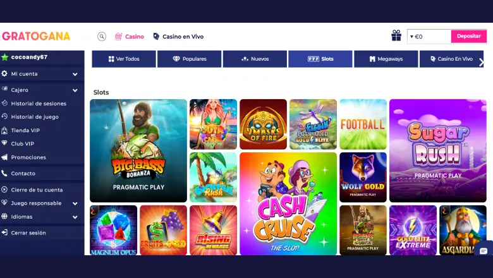
Task: Open the Wolf Gold slot thumbnail
Action: (363, 177)
